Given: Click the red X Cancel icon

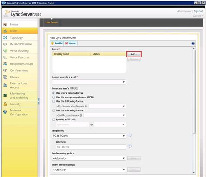Looking at the screenshot, I should (x=66, y=43).
